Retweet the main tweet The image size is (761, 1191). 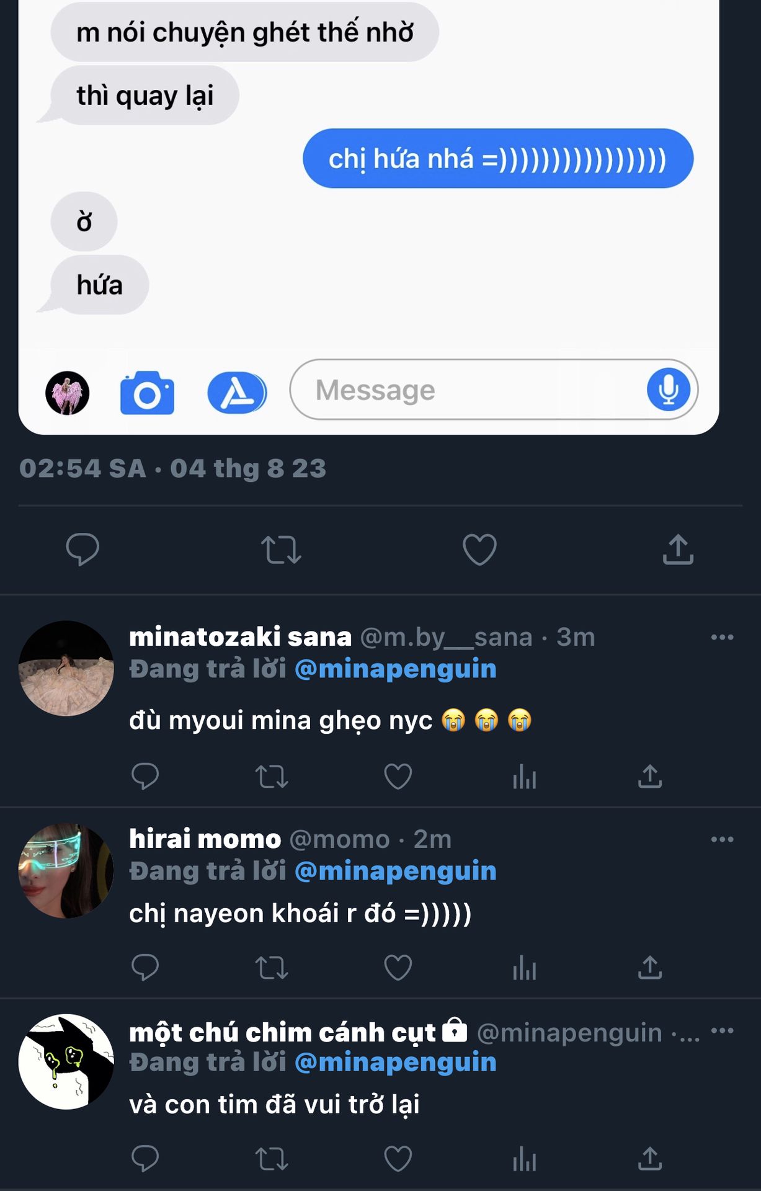click(281, 550)
